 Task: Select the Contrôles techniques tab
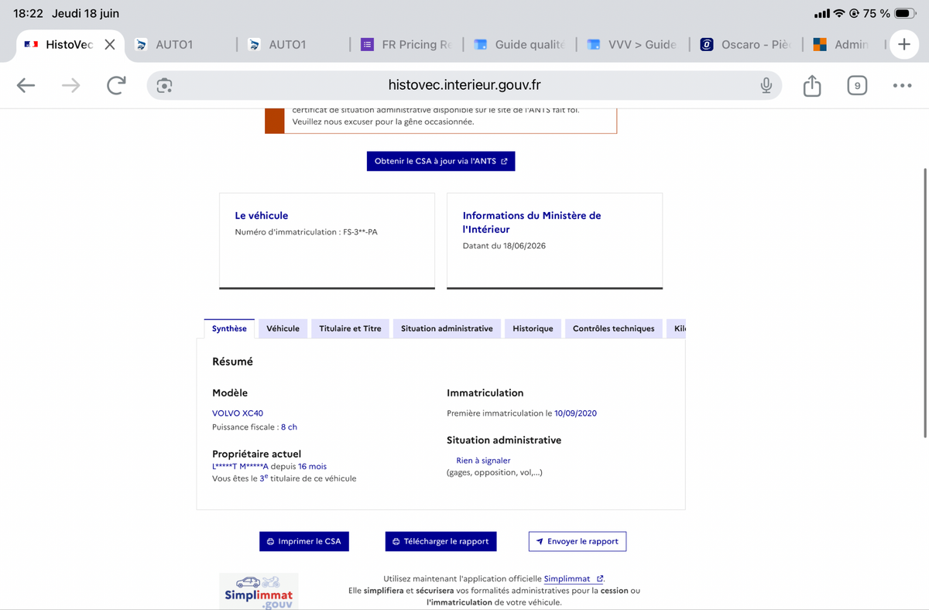(613, 328)
